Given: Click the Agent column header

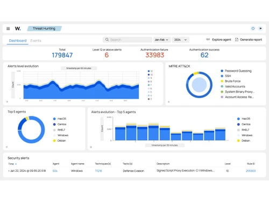Looking at the screenshot, I should [x=56, y=164].
